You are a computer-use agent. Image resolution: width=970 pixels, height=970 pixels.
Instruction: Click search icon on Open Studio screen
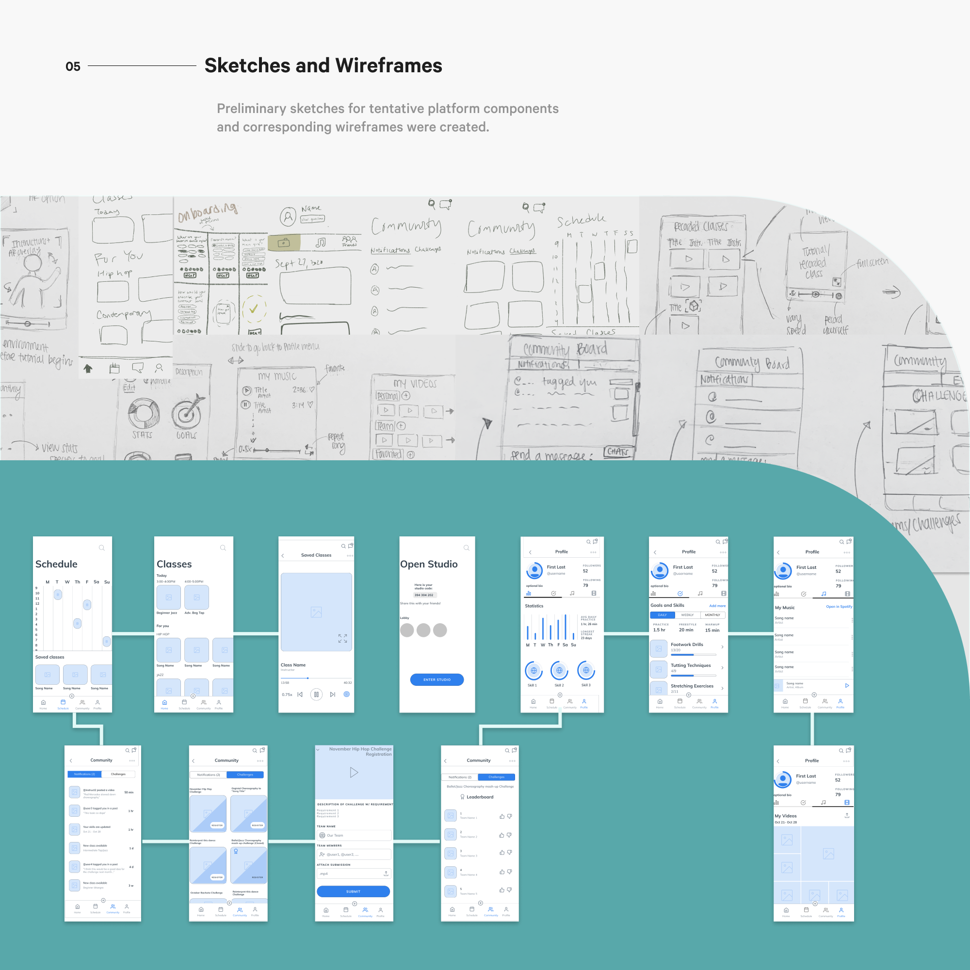pyautogui.click(x=466, y=548)
